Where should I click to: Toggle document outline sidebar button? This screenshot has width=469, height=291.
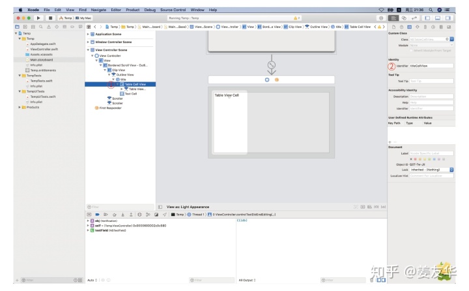pyautogui.click(x=160, y=207)
